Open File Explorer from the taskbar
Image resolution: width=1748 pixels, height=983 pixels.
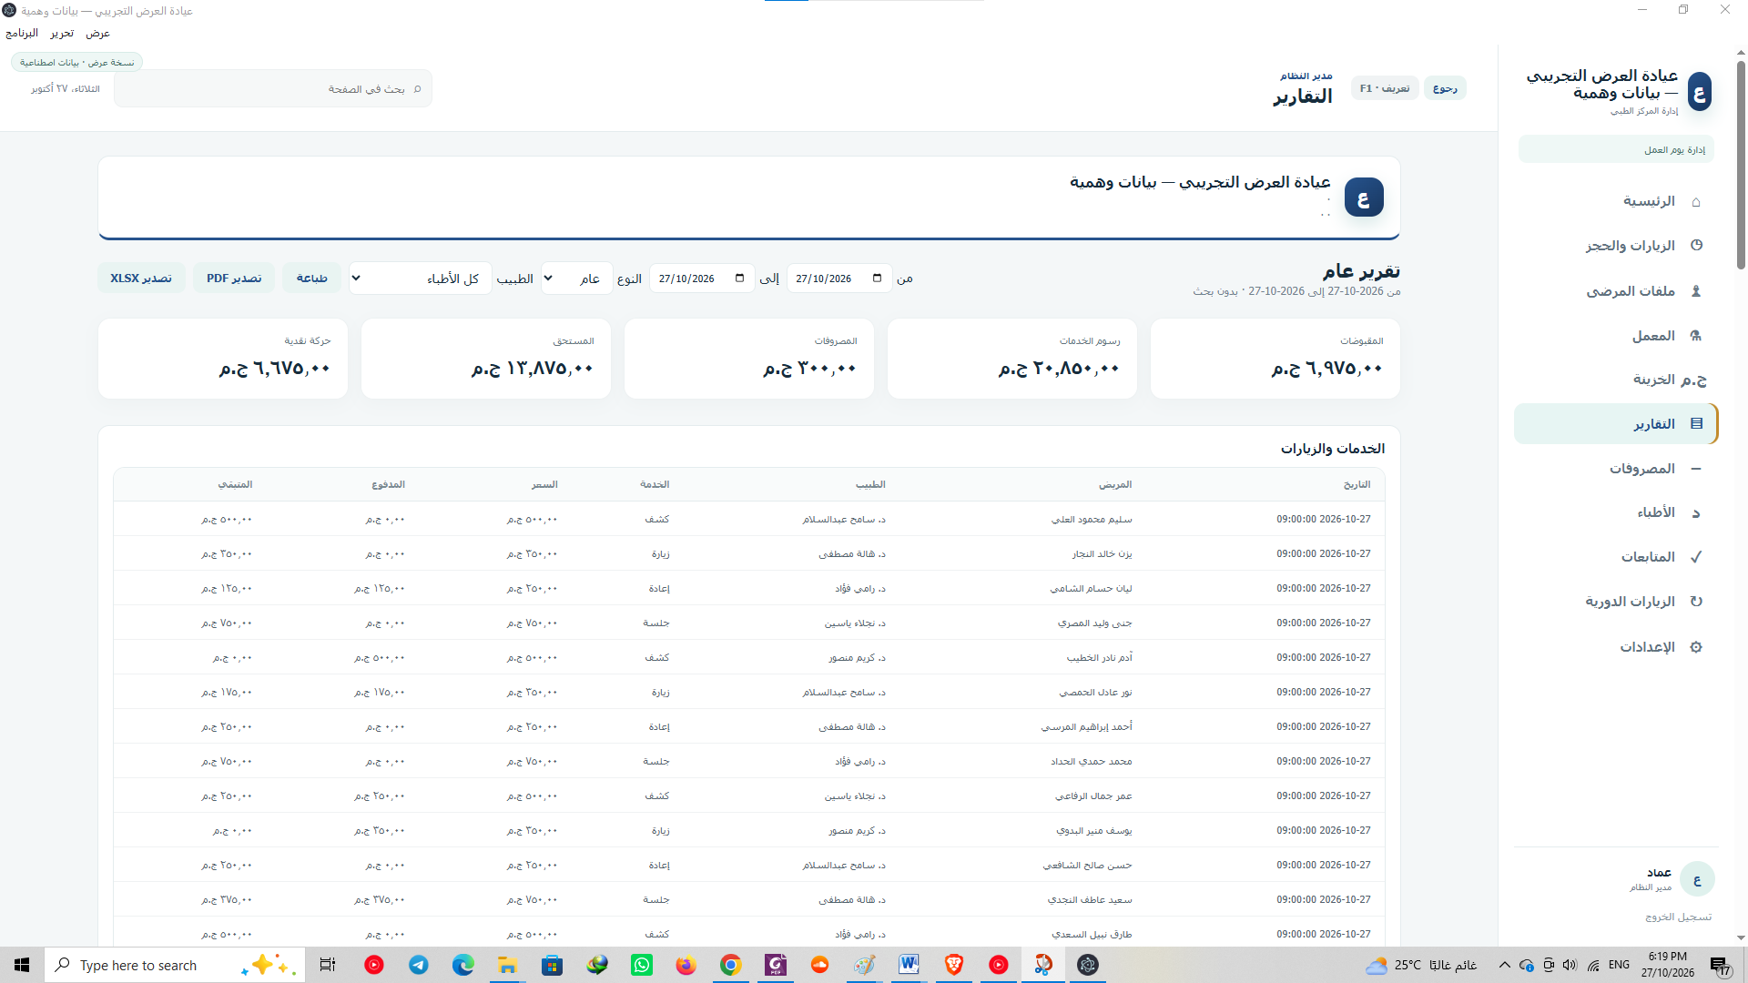pos(507,965)
